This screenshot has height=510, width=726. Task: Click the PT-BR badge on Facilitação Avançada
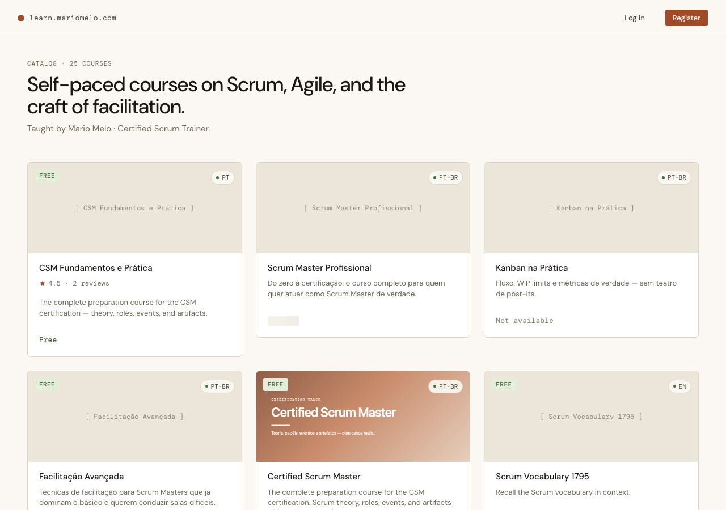tap(217, 386)
